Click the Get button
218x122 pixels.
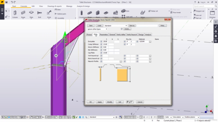tap(120, 102)
